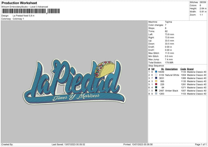Viewport: 208px width, 147px height.
Task: Click the 'Tacos Y Mariscos' lettering in the design
Action: pyautogui.click(x=76, y=97)
